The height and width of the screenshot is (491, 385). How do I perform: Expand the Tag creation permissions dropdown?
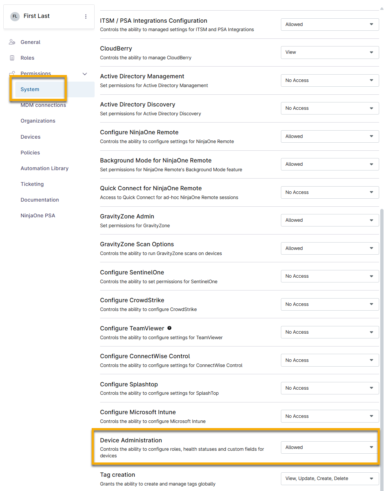pyautogui.click(x=329, y=479)
